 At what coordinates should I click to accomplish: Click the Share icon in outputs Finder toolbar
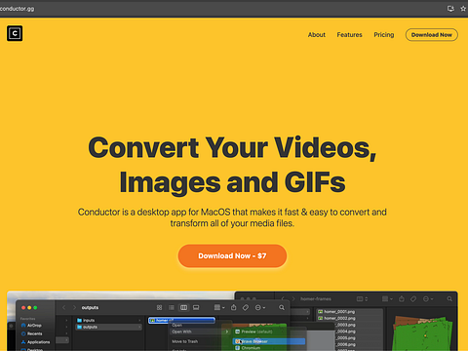coord(234,307)
